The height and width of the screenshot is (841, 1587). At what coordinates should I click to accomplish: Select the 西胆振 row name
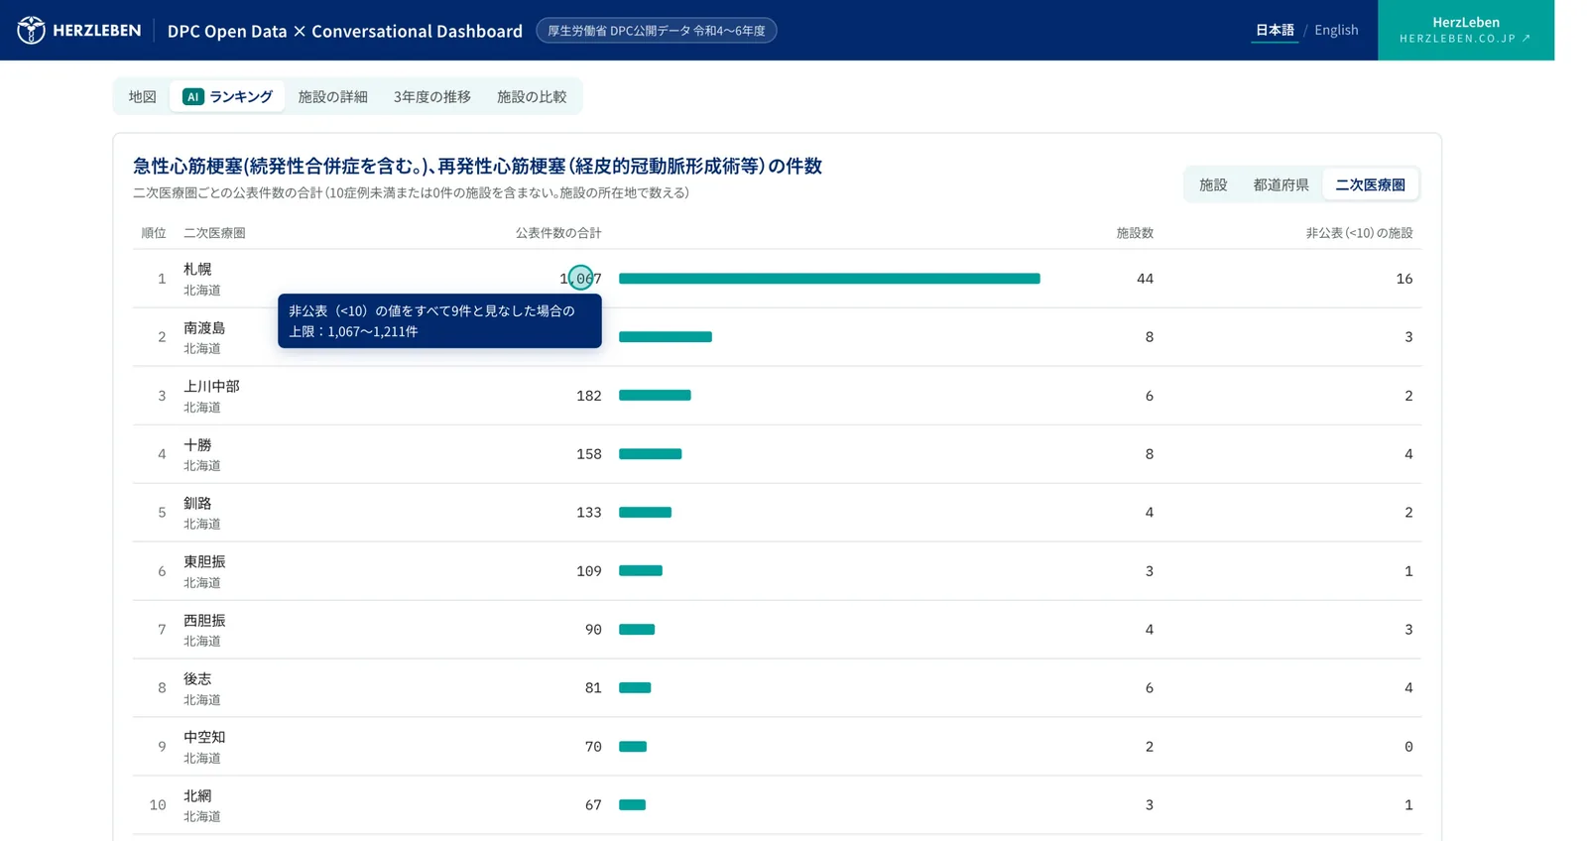coord(204,620)
